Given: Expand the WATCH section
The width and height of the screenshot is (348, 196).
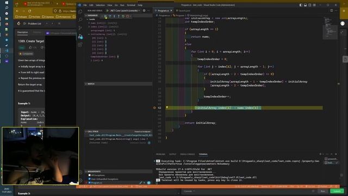Looking at the screenshot, I should click(119, 84).
